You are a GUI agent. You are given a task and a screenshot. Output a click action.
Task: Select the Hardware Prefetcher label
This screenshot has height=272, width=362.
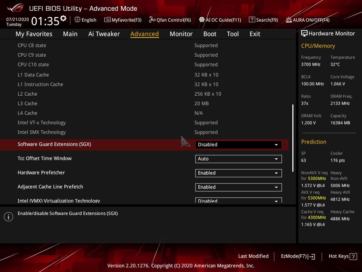click(x=41, y=172)
